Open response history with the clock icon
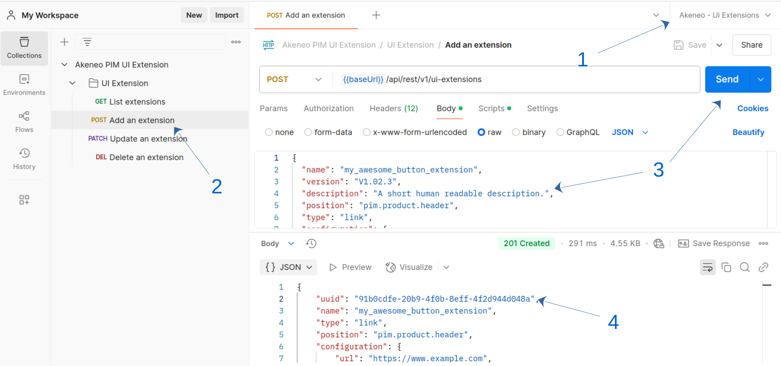 [311, 243]
